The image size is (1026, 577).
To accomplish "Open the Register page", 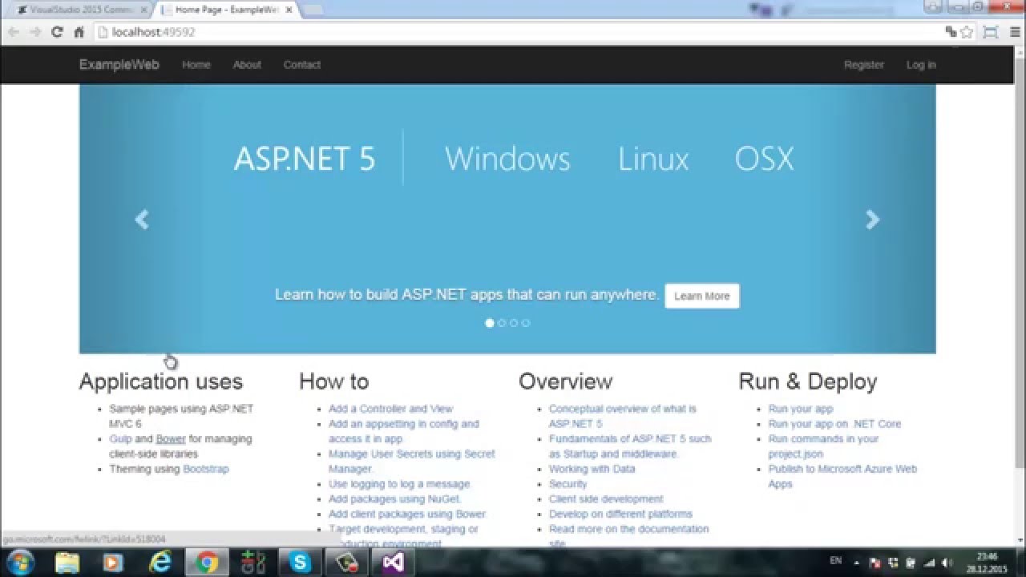I will pyautogui.click(x=864, y=65).
